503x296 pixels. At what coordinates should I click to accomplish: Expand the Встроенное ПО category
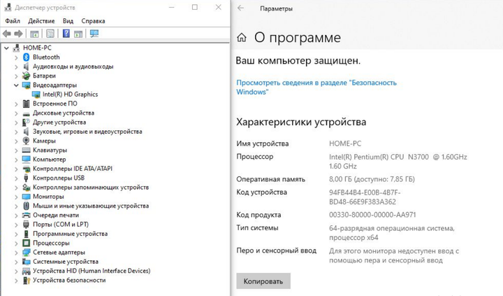click(x=16, y=104)
